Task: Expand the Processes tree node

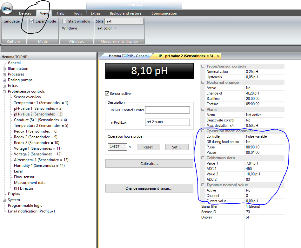Action: pyautogui.click(x=4, y=75)
